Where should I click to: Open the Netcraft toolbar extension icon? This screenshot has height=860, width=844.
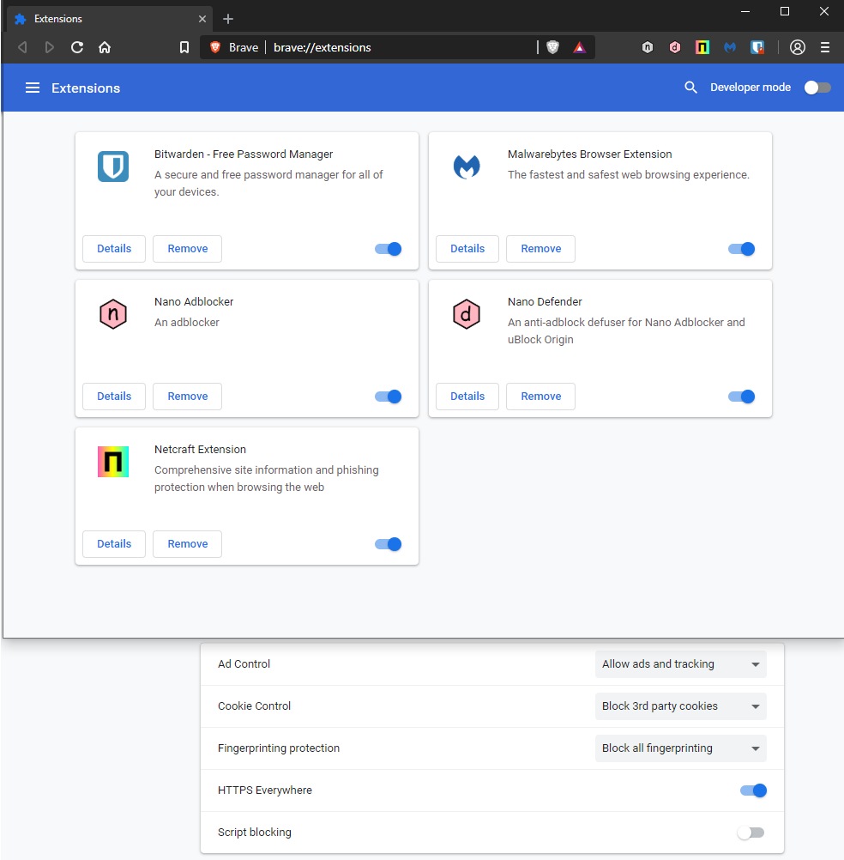(702, 47)
